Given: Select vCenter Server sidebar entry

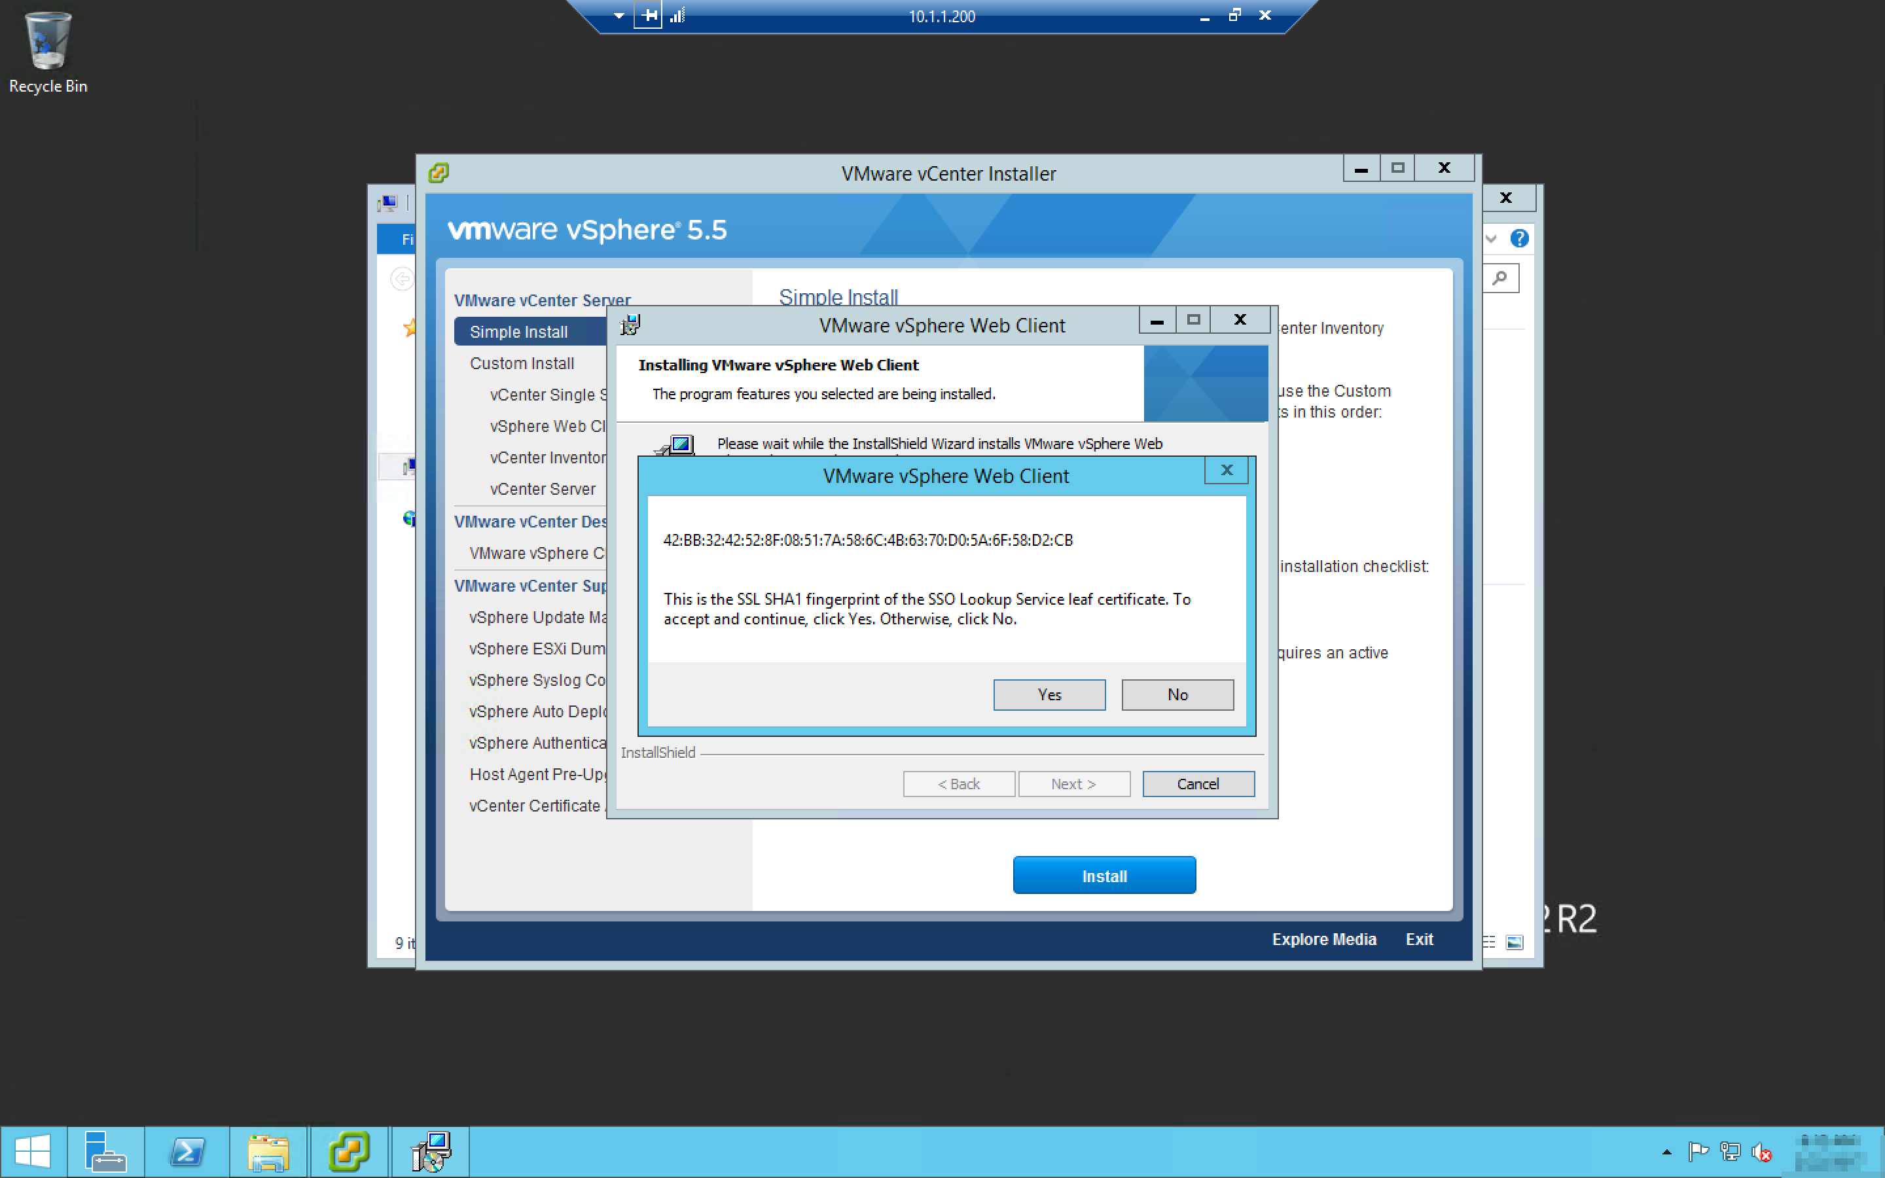Looking at the screenshot, I should click(543, 490).
